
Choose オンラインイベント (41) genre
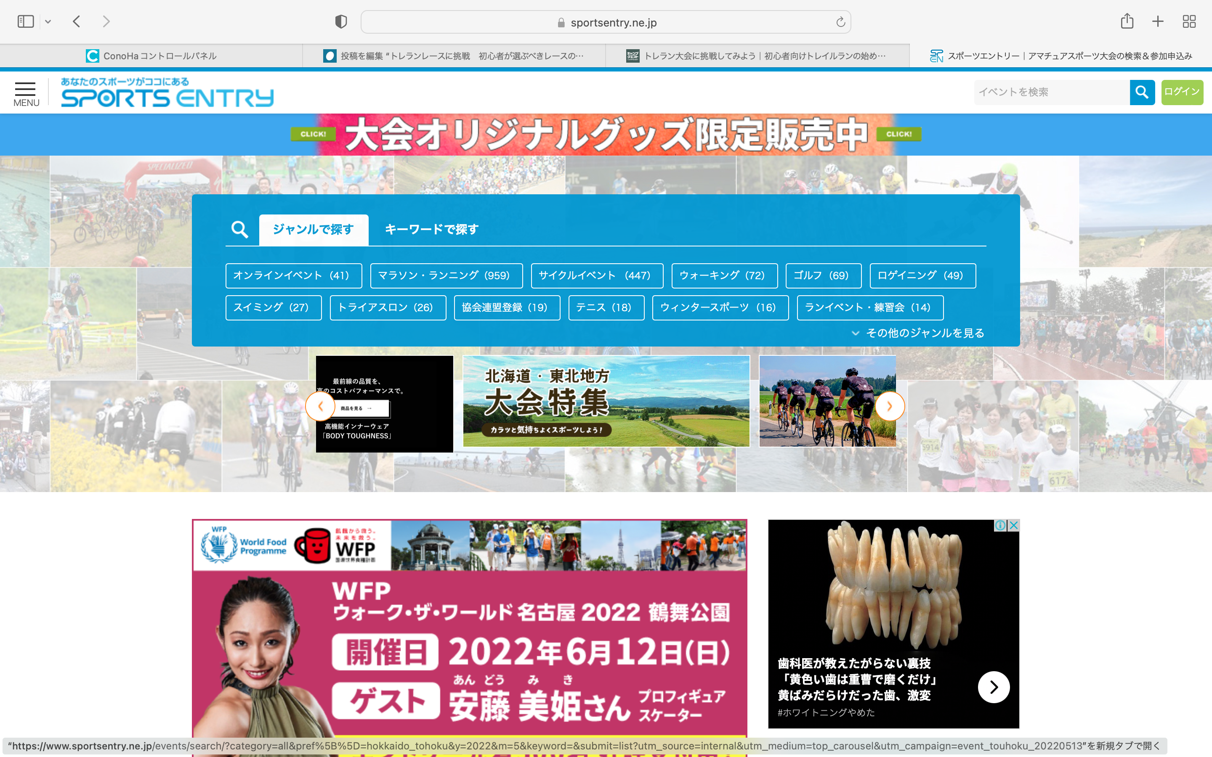(x=293, y=275)
